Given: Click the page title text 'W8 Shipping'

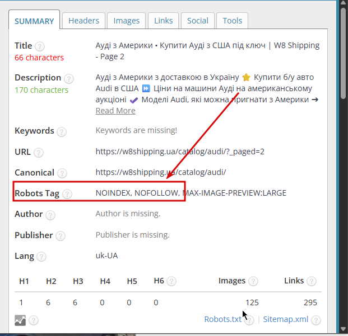Looking at the screenshot, I should coord(296,45).
